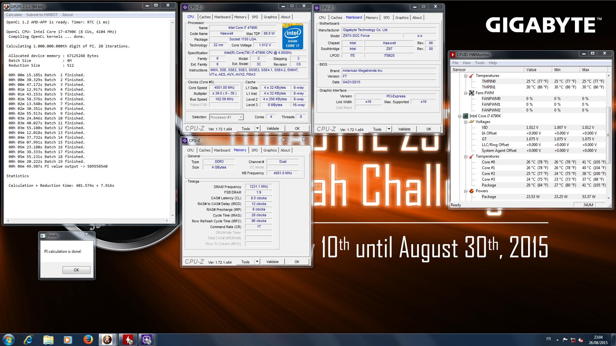The height and width of the screenshot is (346, 616).
Task: Click the network icon in system tray
Action: point(573,340)
